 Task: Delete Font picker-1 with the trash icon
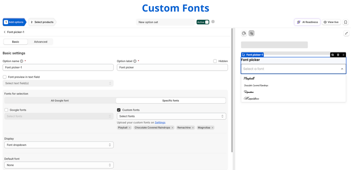338,55
